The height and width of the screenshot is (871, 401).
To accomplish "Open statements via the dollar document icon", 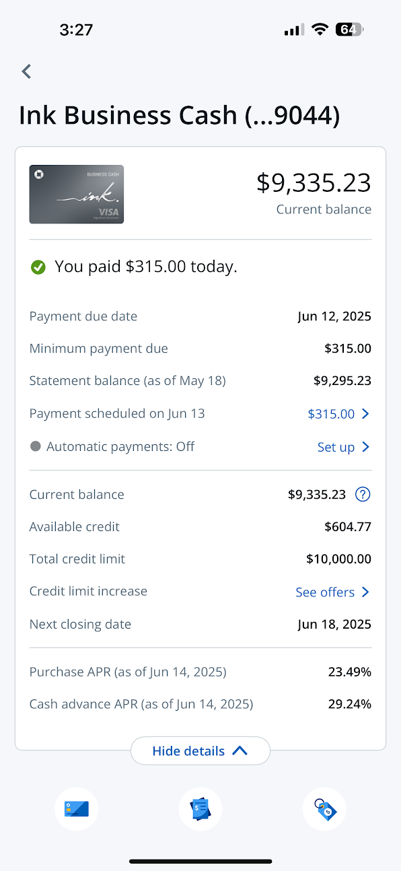I will point(200,809).
